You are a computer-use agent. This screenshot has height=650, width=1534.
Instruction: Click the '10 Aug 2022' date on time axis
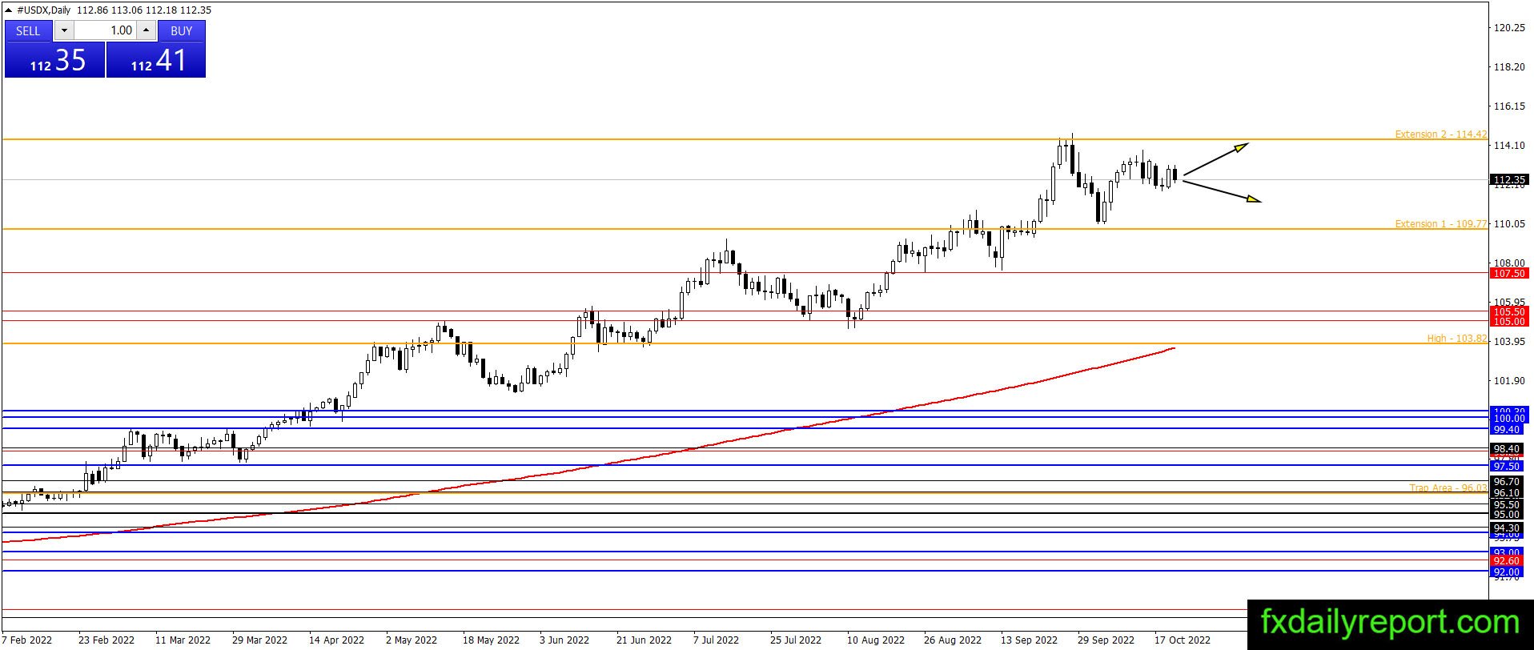(875, 640)
